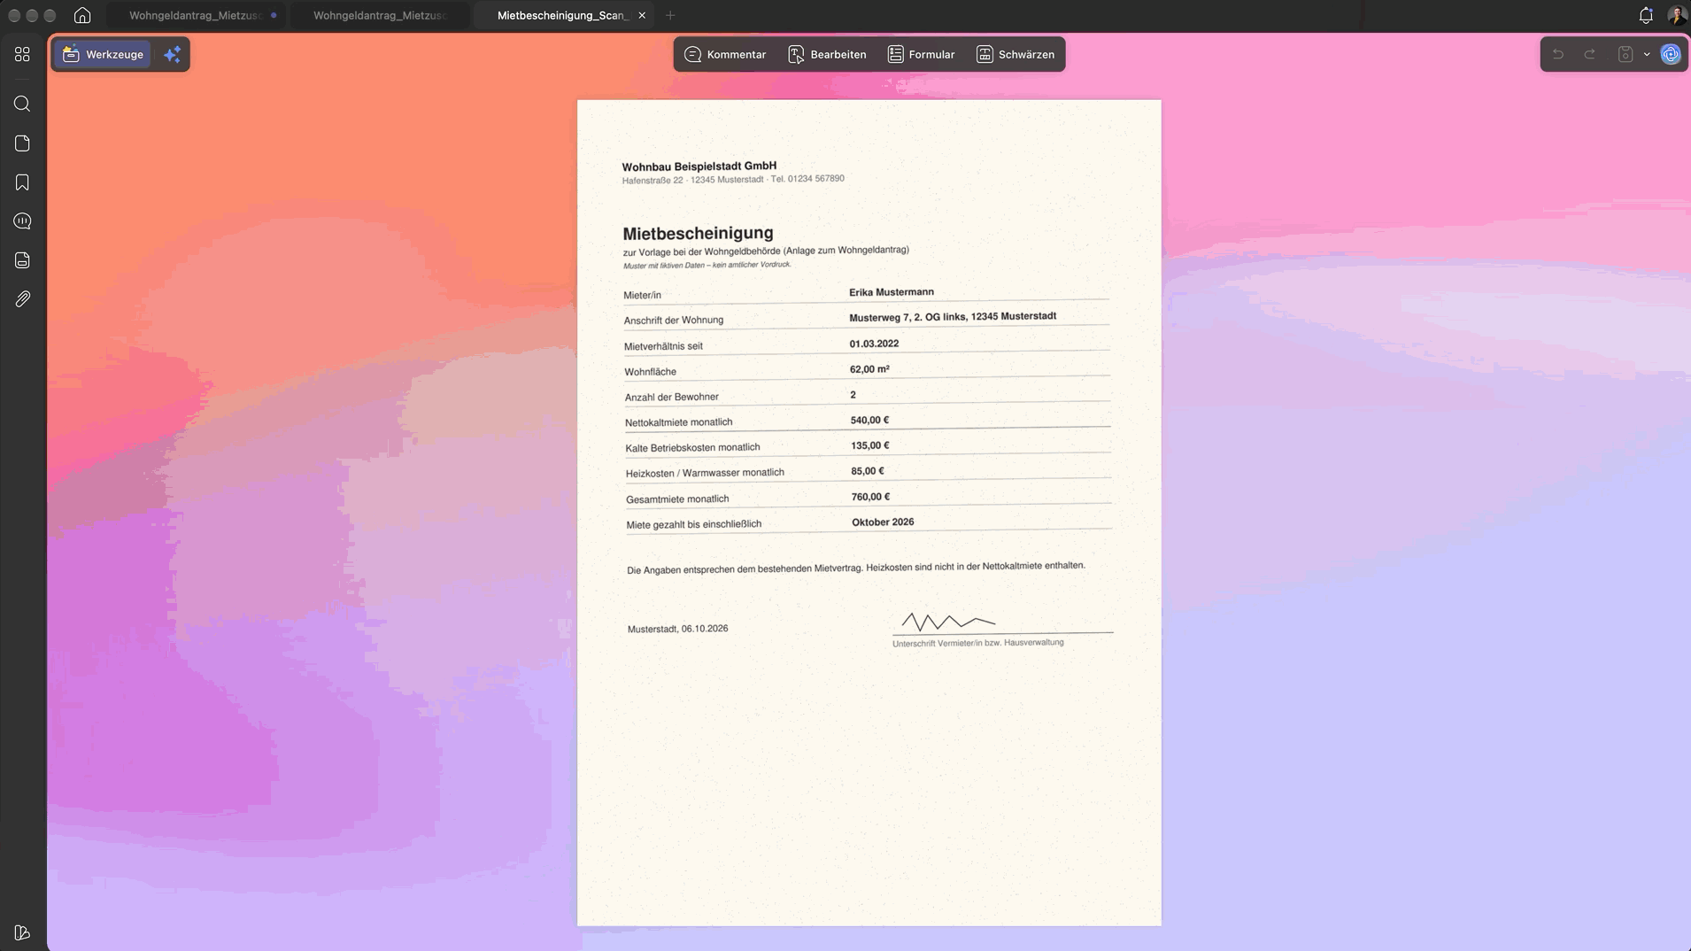Select the Formular mode

(x=921, y=54)
